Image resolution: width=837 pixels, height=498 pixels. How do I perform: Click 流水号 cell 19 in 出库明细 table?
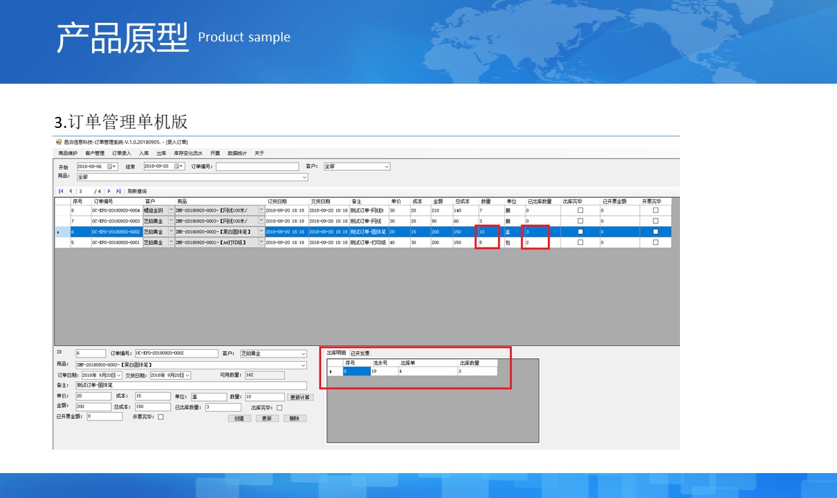[x=384, y=371]
